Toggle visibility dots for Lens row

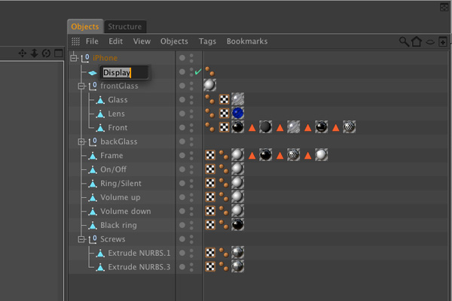tap(191, 114)
